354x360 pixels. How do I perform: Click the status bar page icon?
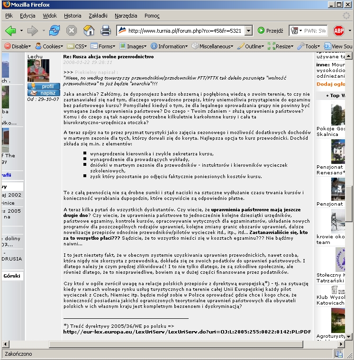coord(339,354)
